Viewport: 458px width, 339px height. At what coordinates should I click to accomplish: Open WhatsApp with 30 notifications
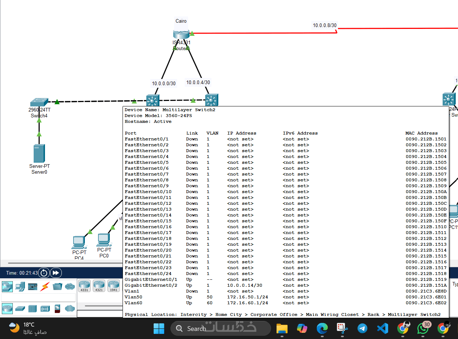click(x=423, y=328)
